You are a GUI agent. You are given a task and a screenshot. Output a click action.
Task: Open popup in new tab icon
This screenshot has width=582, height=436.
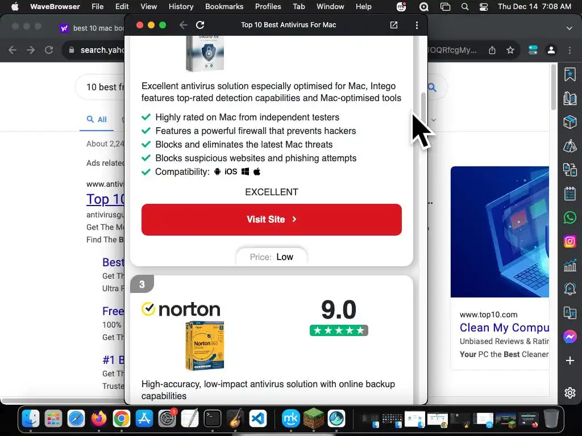[394, 25]
